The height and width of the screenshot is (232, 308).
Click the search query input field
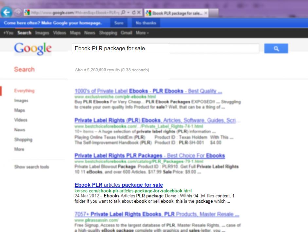click(x=165, y=48)
